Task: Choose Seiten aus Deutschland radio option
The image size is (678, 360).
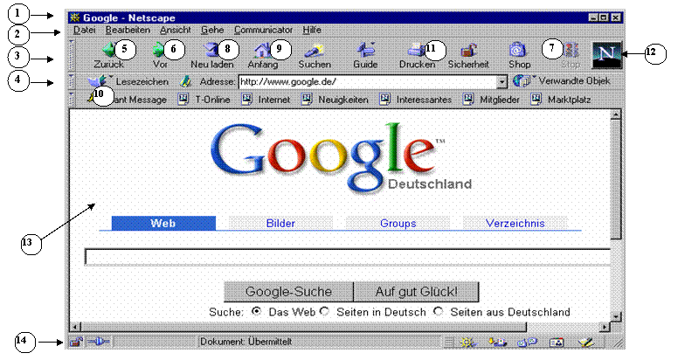Action: coord(438,311)
